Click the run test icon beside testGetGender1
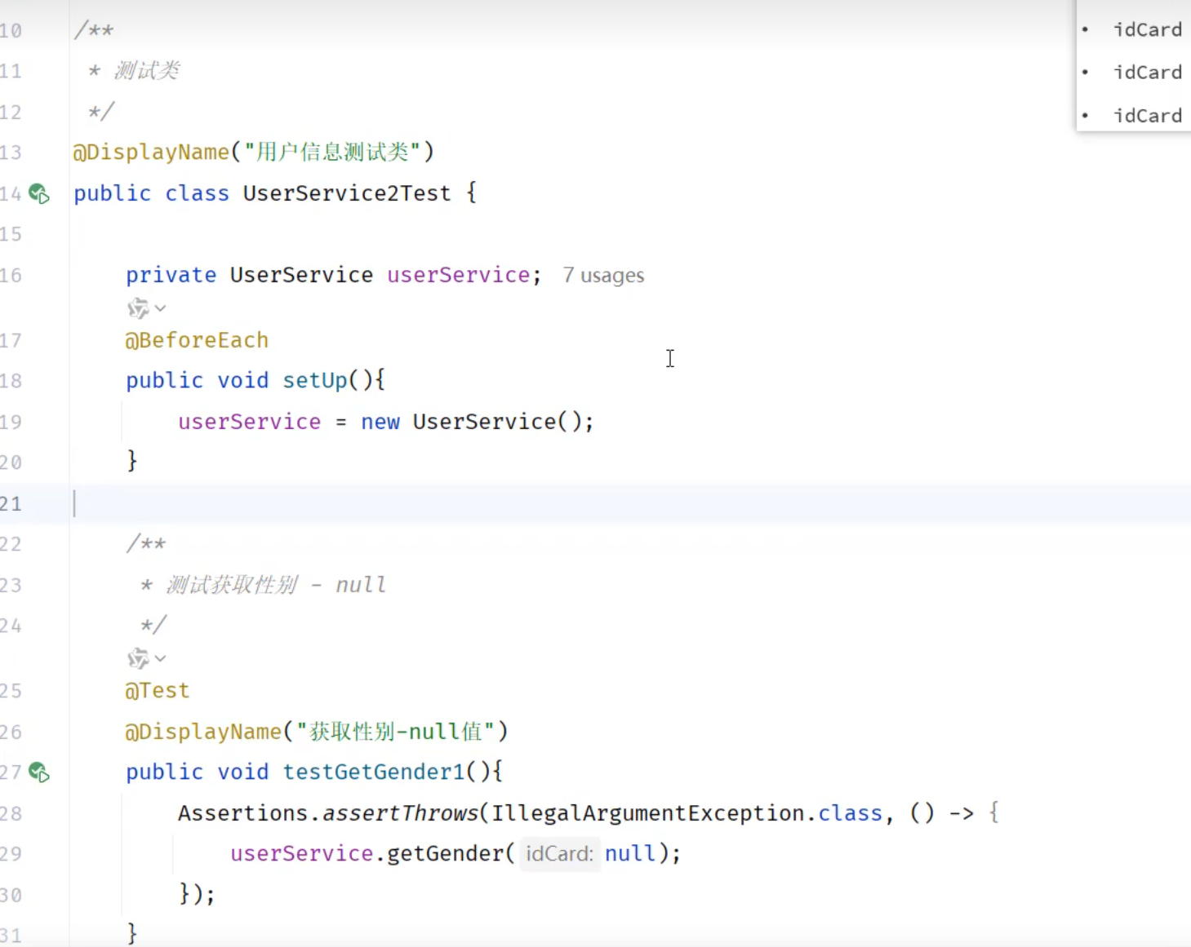Screen dimensions: 1191x947 coord(38,772)
